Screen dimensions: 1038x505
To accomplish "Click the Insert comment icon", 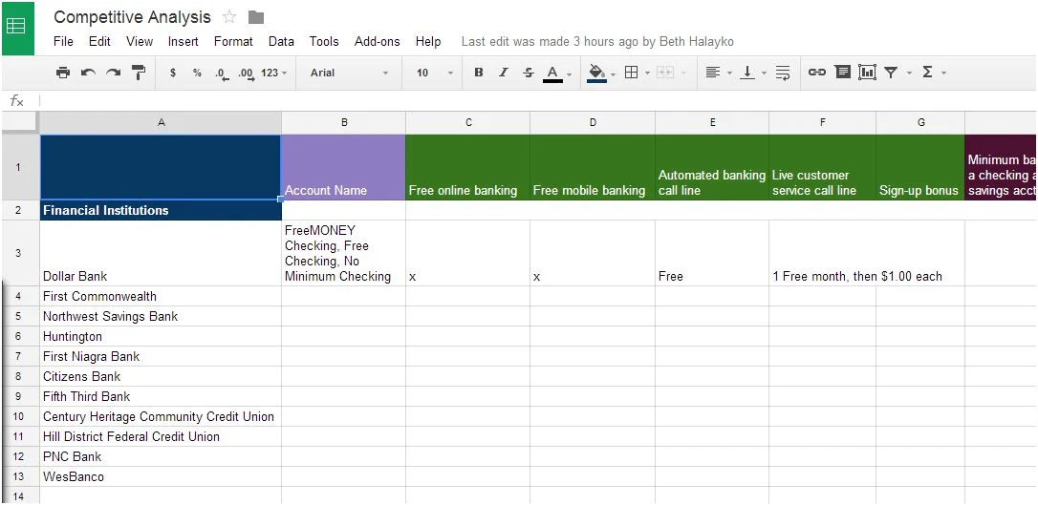I will (842, 72).
